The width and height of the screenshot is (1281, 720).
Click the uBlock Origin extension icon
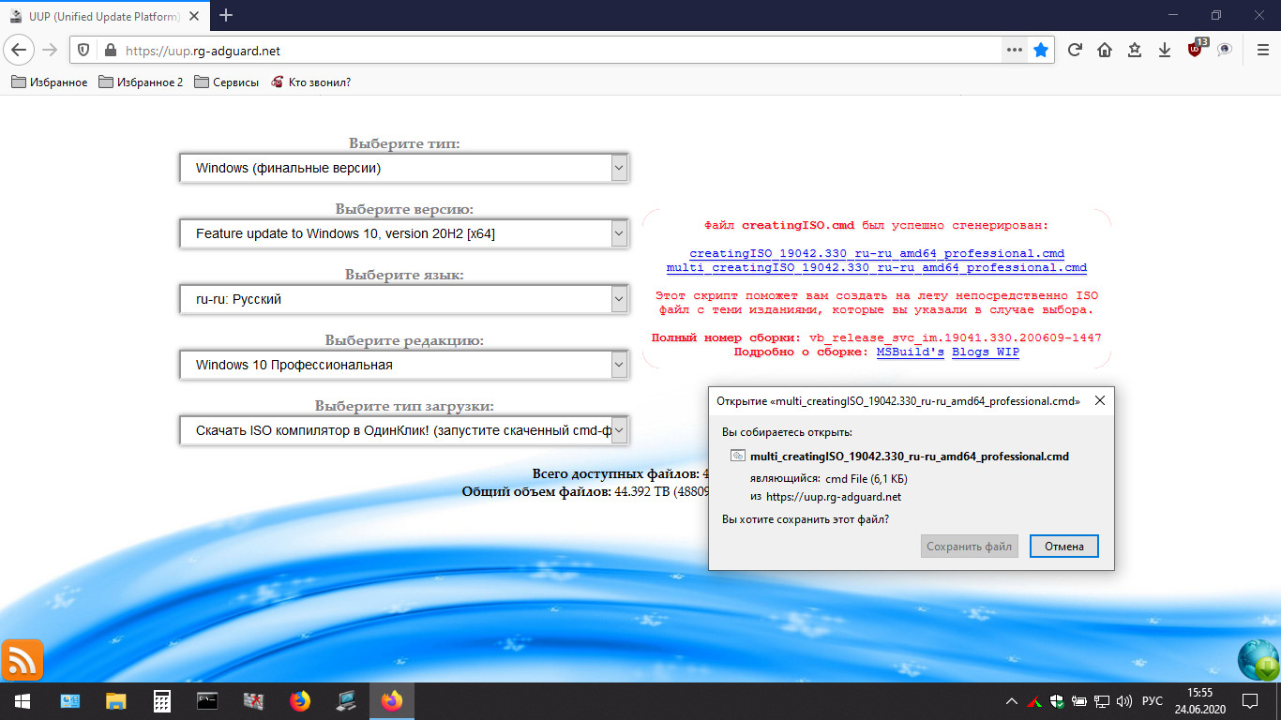[x=1196, y=50]
